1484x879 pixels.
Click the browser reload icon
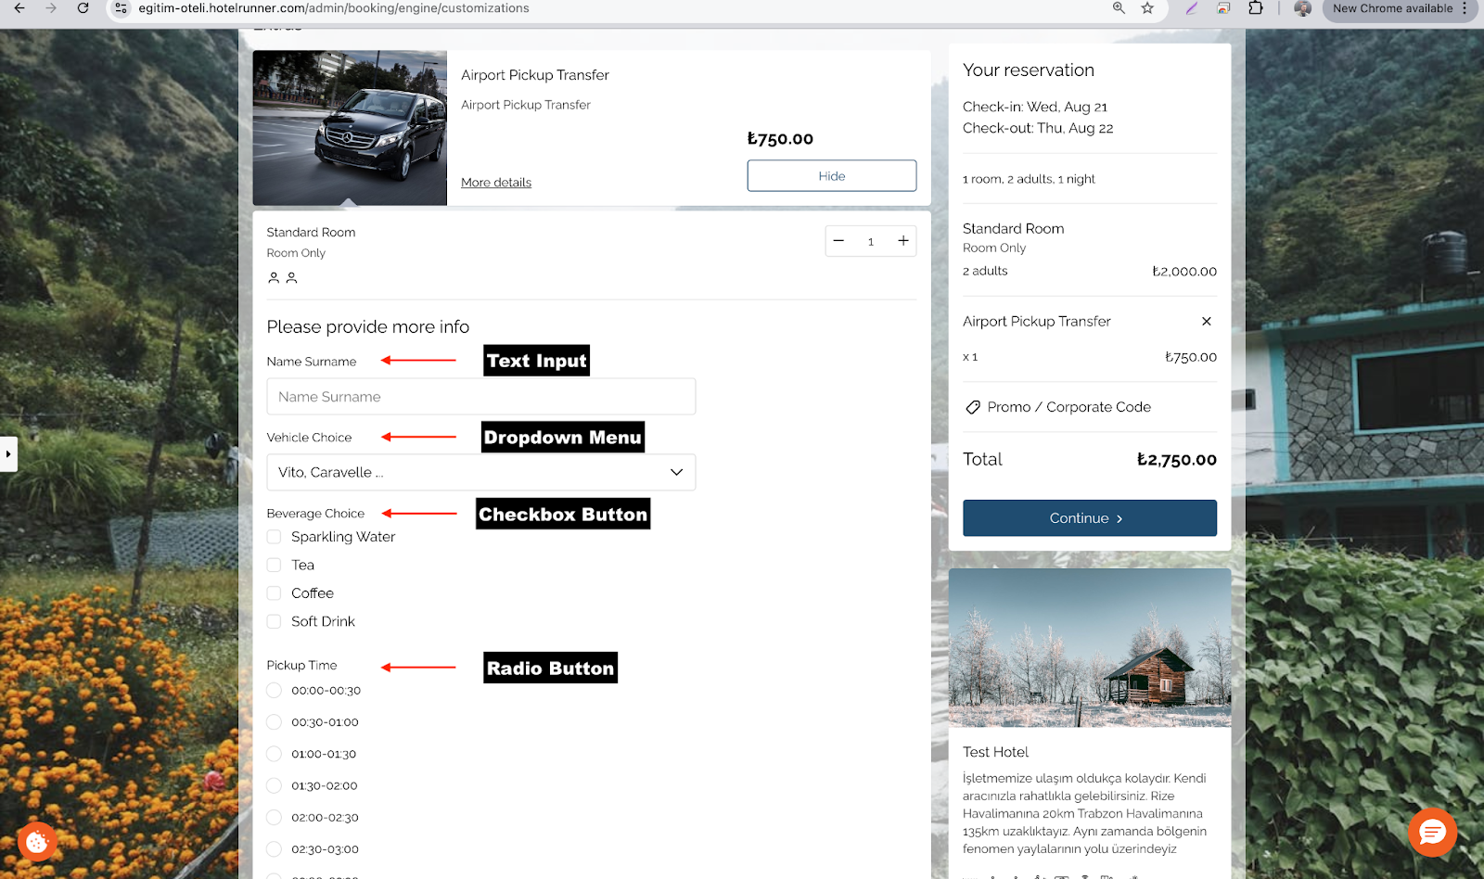click(83, 8)
